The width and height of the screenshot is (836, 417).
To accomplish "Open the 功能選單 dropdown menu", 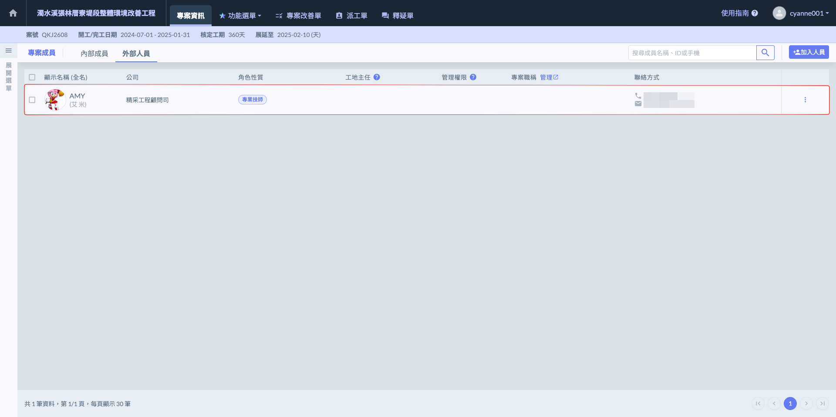I will [x=240, y=16].
